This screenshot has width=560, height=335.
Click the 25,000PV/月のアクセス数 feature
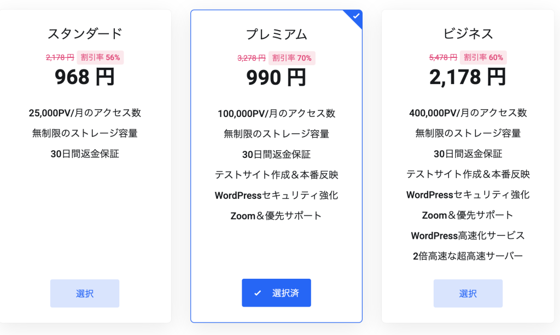[85, 113]
